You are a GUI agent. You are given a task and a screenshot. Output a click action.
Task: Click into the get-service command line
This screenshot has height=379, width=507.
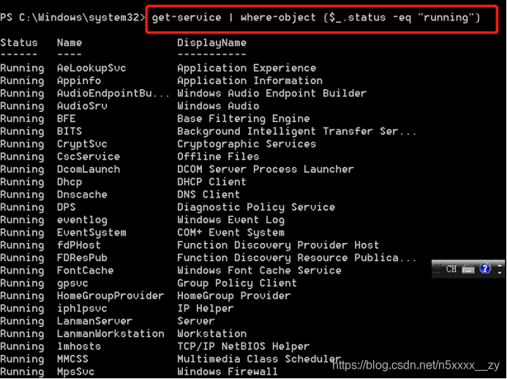316,18
